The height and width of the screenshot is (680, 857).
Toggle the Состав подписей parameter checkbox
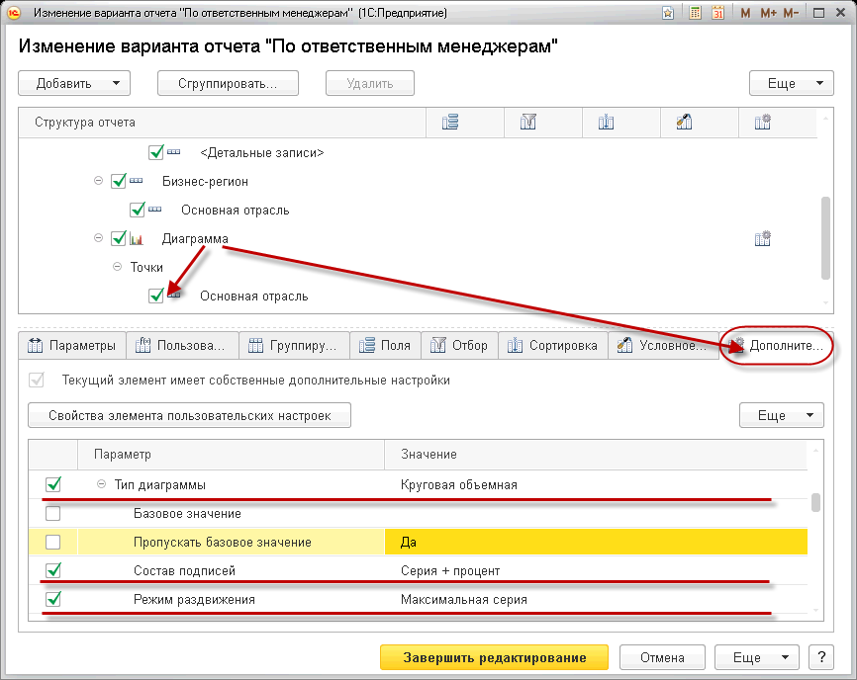click(x=53, y=570)
